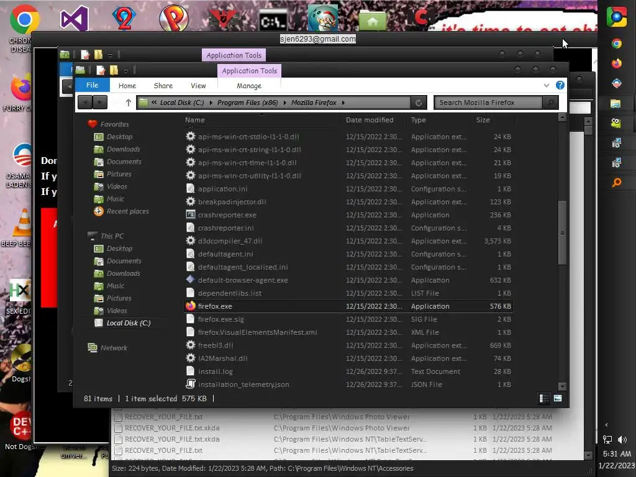Click file list vertical scrollbar thumb

(x=562, y=233)
